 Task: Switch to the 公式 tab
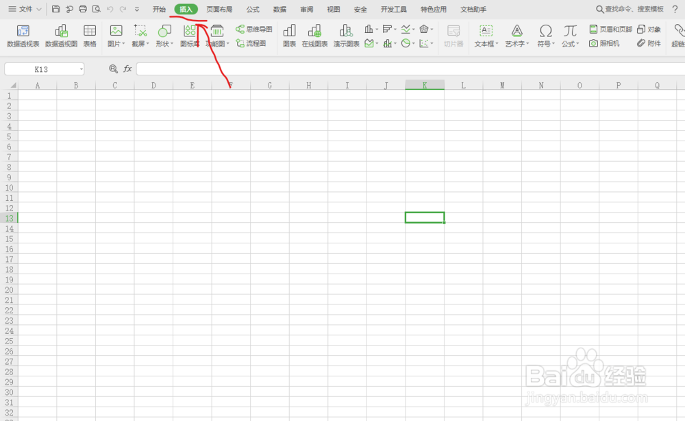[x=253, y=9]
